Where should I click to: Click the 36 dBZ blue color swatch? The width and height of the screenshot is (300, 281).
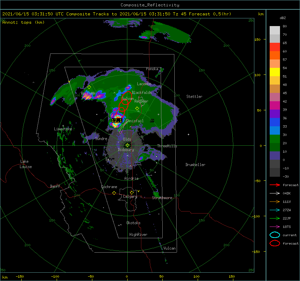pos(275,122)
